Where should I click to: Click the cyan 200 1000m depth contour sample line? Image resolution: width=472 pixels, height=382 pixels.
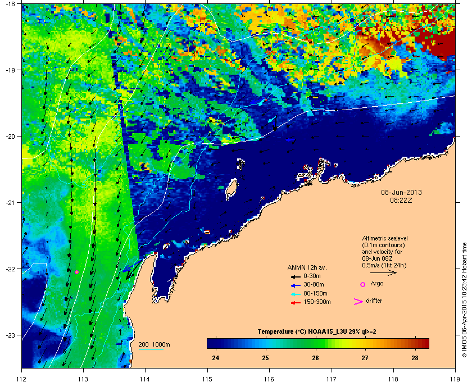(x=151, y=349)
